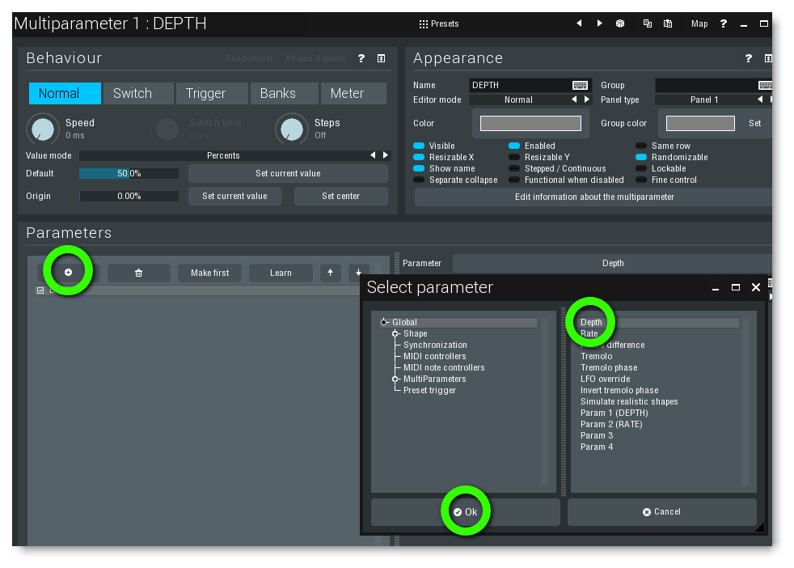Toggle the Enabled option
The height and width of the screenshot is (568, 794).
pyautogui.click(x=532, y=146)
